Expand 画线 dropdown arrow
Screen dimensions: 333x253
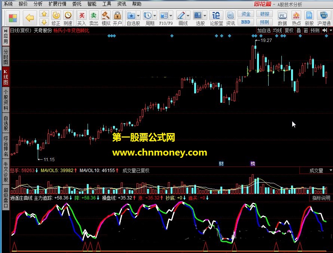point(188,16)
